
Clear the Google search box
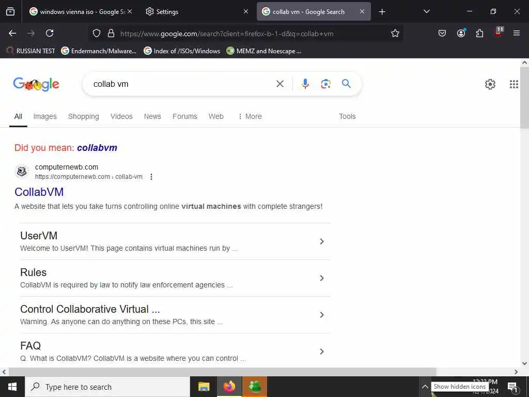point(279,84)
